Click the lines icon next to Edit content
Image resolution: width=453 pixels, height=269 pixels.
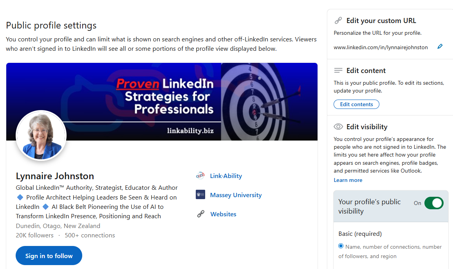[338, 71]
